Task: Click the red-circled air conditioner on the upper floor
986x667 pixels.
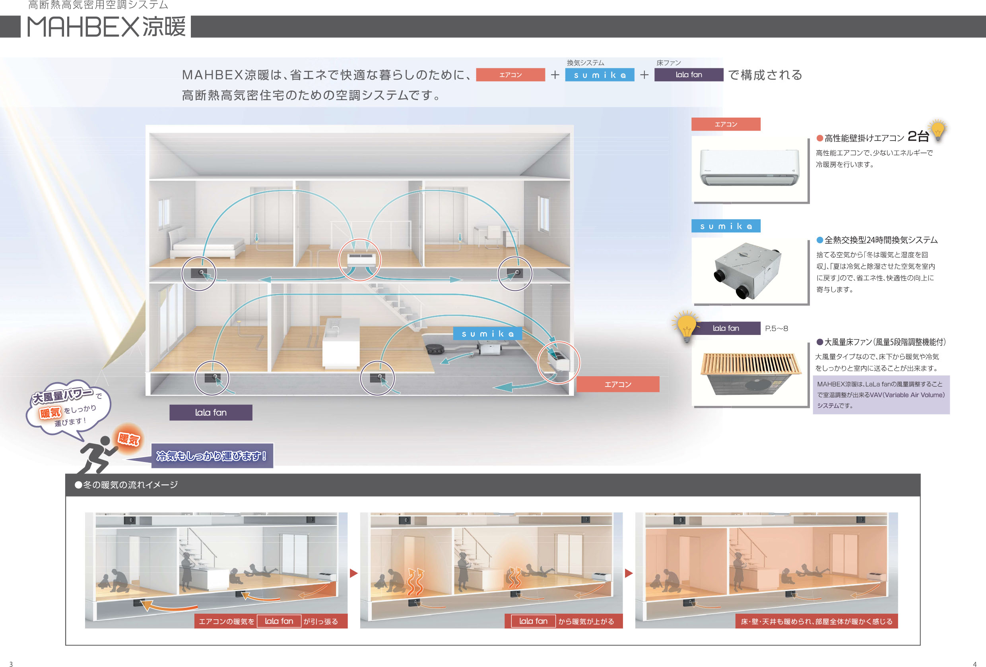Action: pos(359,260)
